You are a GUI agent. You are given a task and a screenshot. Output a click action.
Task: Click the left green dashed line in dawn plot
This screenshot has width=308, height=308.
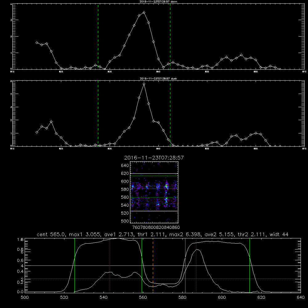tap(98, 36)
